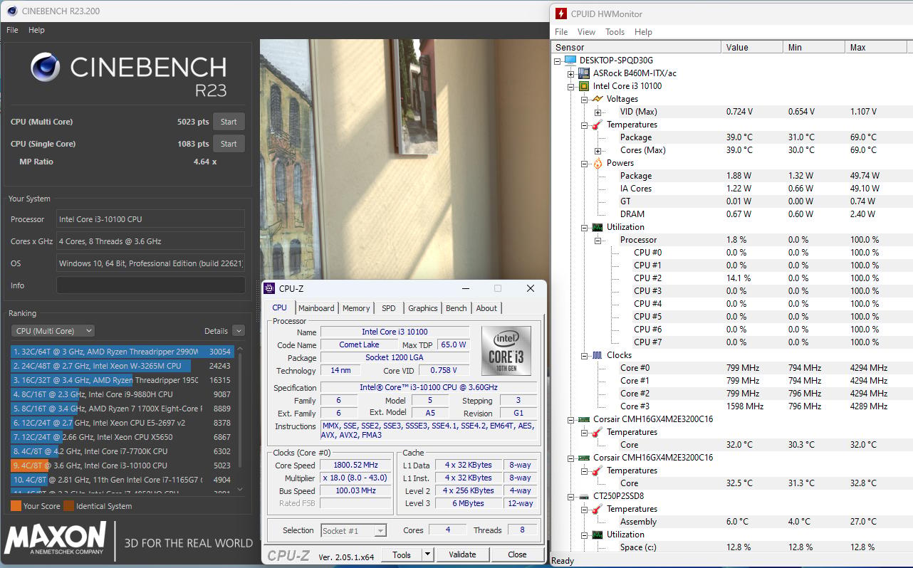Open the Graphics tab in CPU-Z
Screen dimensions: 913x568
[x=422, y=308]
